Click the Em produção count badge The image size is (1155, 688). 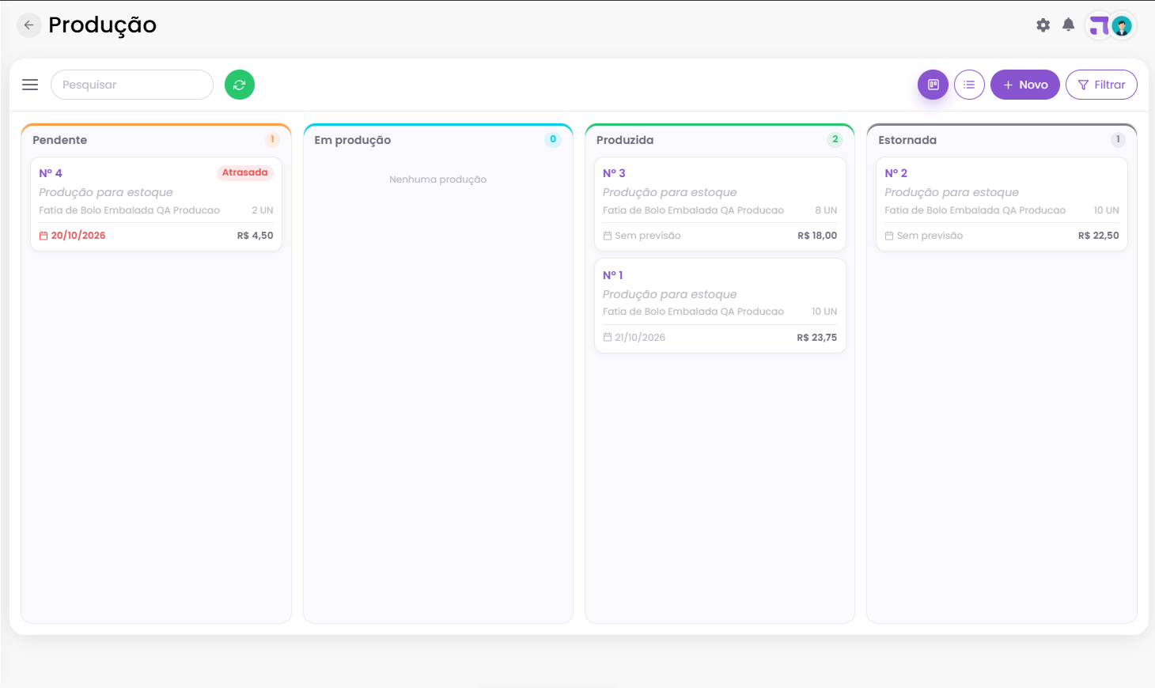coord(553,139)
